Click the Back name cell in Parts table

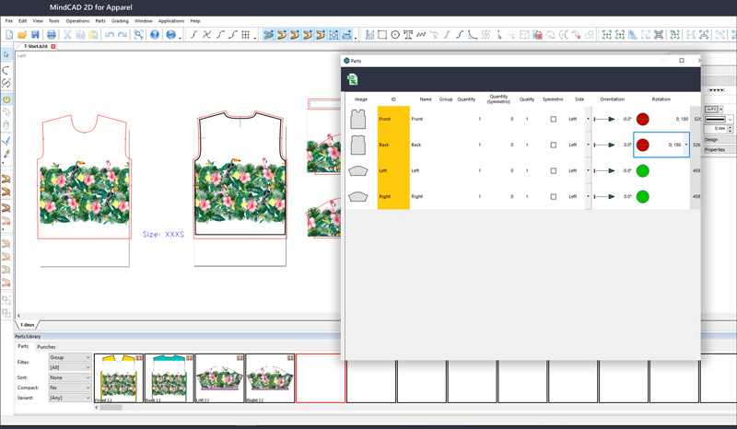416,145
